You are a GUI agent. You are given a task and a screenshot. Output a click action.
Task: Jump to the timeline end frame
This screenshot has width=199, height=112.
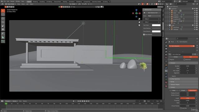89,101
